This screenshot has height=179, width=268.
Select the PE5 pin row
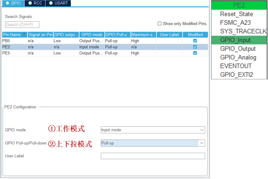pos(14,53)
